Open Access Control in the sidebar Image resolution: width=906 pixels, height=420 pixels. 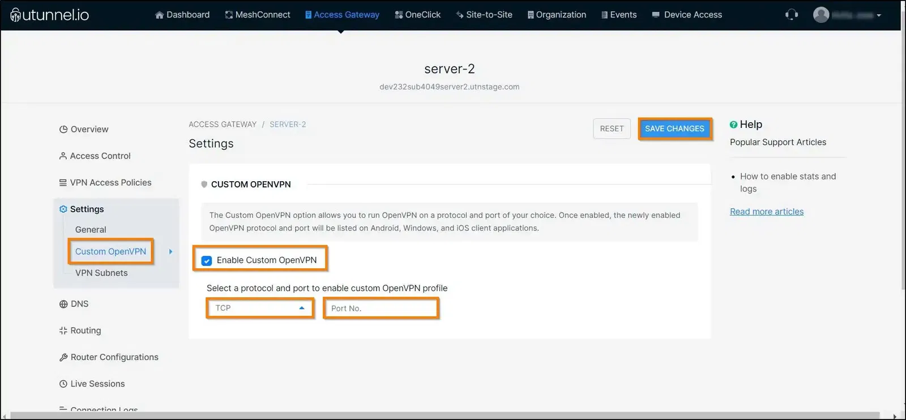(x=95, y=156)
